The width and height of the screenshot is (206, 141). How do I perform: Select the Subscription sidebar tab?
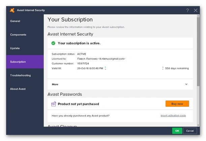point(18,62)
